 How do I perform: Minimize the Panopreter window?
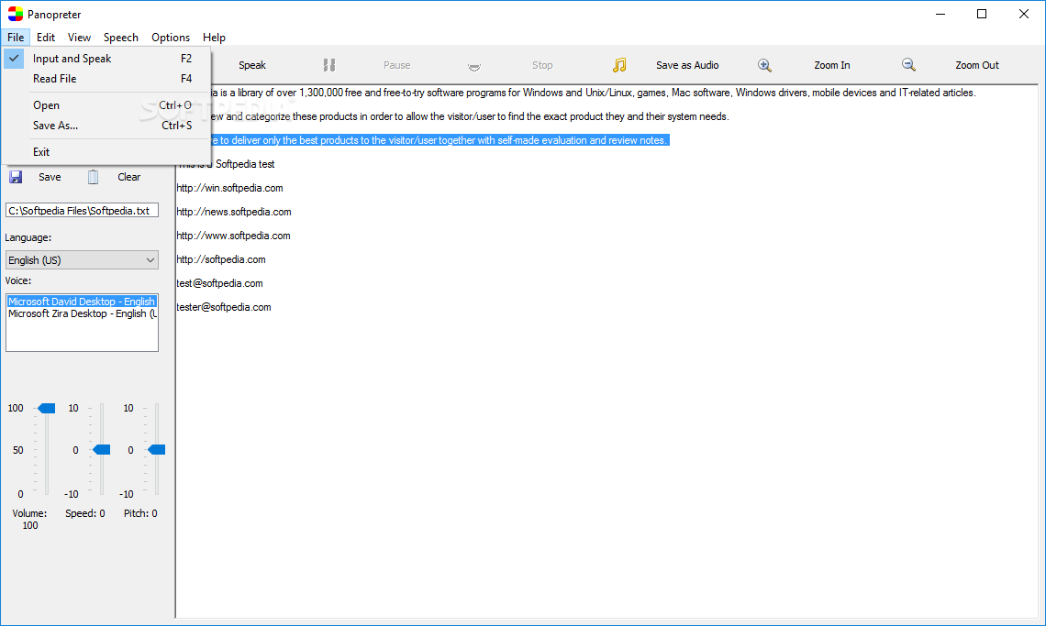940,14
